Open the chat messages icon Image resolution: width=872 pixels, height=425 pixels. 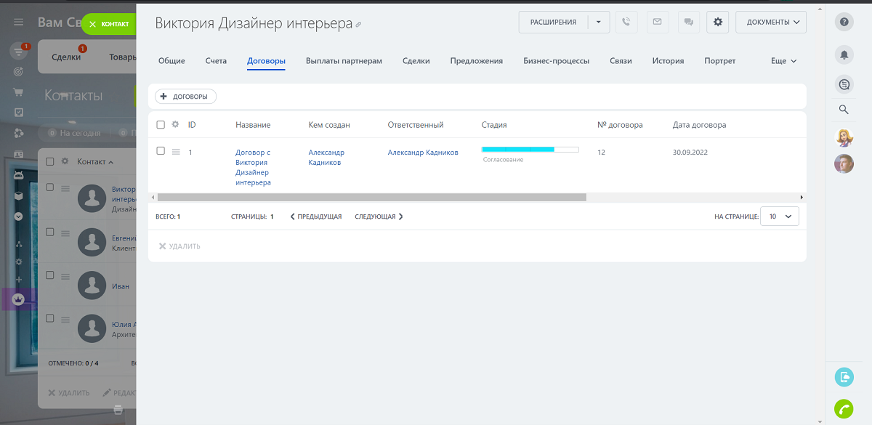point(687,23)
